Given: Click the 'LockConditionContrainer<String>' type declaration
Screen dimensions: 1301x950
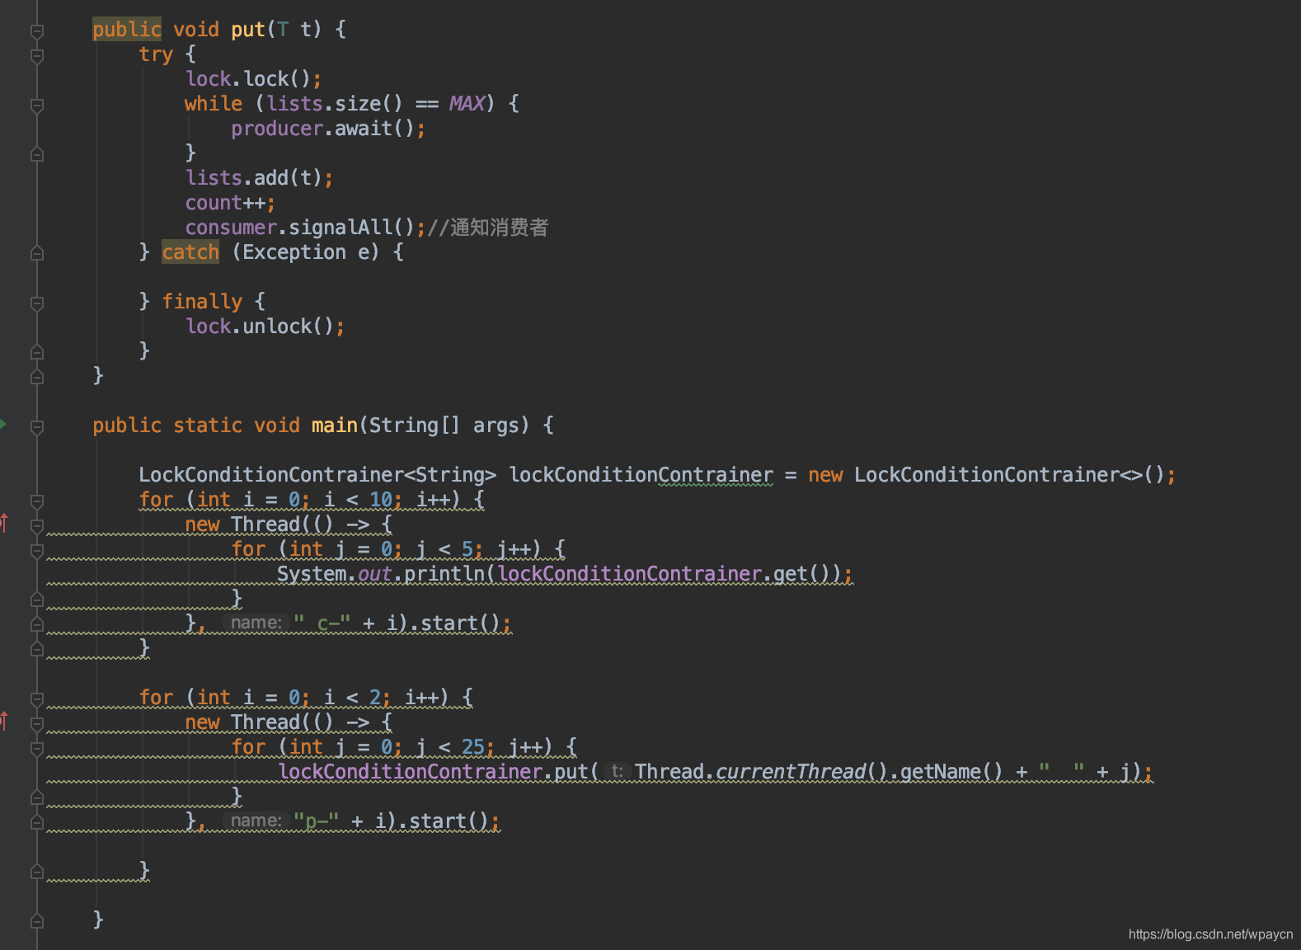Looking at the screenshot, I should pyautogui.click(x=317, y=475).
